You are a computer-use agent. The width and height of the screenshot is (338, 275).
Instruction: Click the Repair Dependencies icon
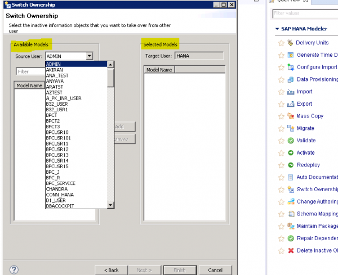click(291, 238)
